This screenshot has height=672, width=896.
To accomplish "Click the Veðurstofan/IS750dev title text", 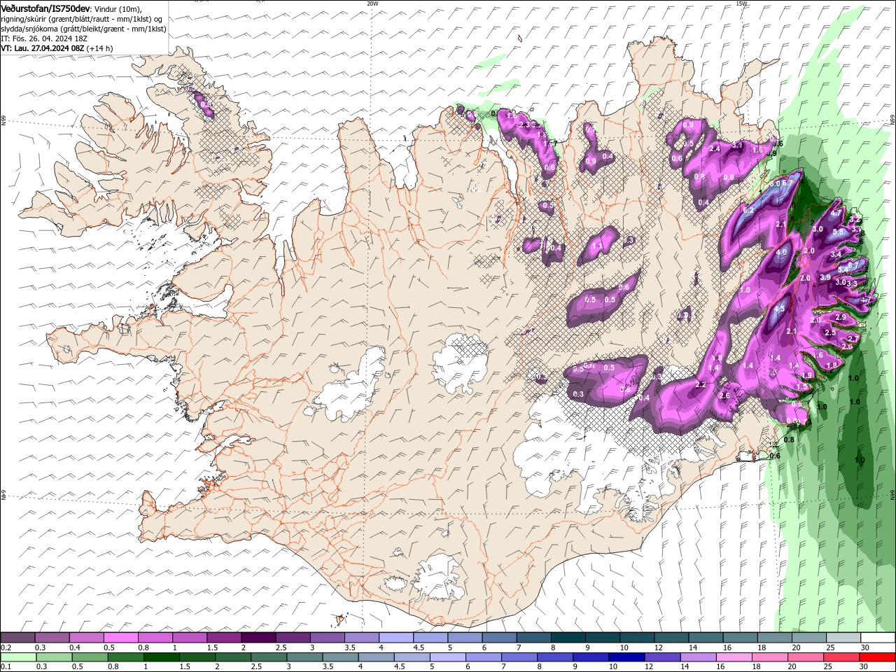I will [x=46, y=8].
